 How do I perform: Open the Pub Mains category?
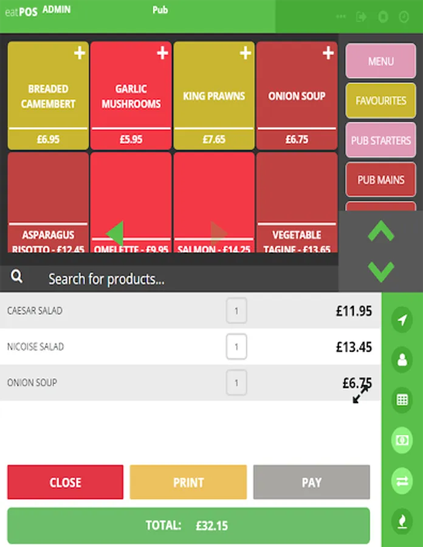coord(381,180)
